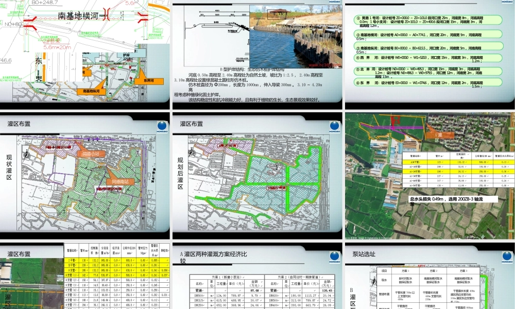
Task: Click the waterfront revetment photo
Action: [x=296, y=36]
